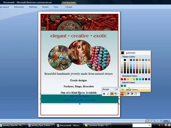
Task: Switch to Full Screen Reading view
Action: 151,121
